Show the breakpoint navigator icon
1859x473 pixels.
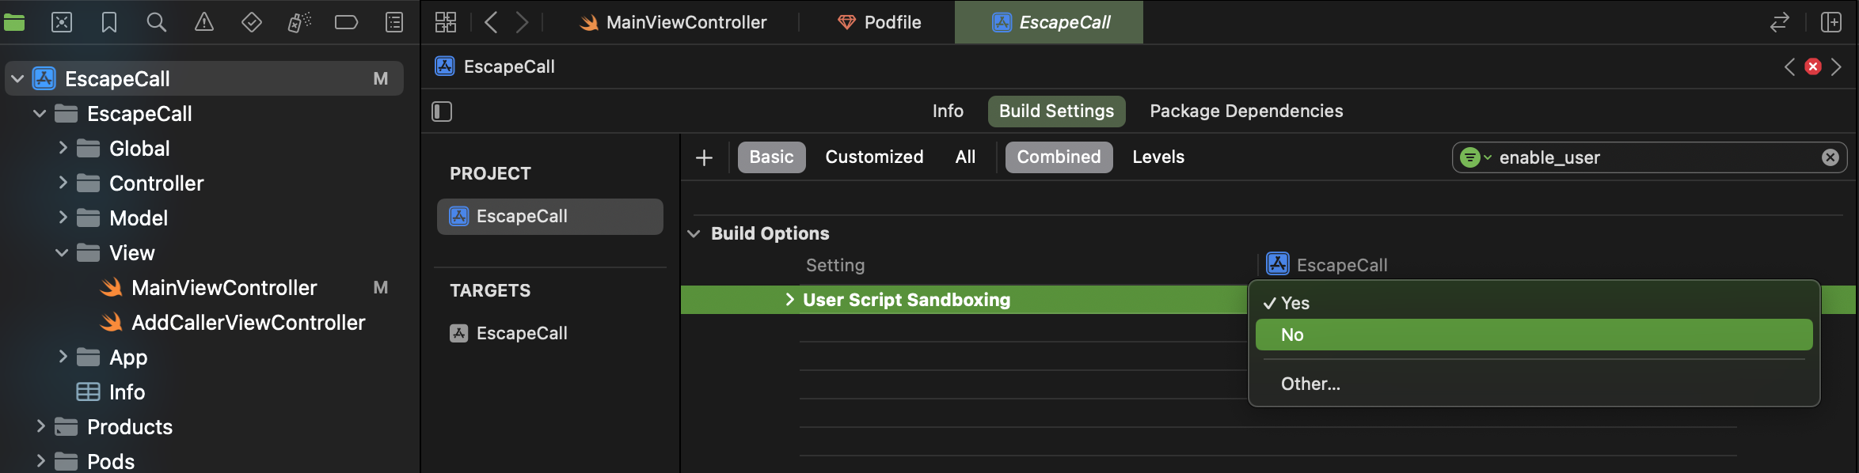click(347, 22)
